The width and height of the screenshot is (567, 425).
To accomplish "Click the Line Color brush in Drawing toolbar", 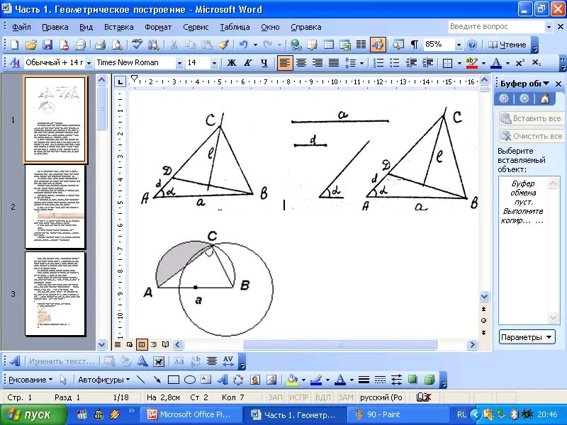I will 316,380.
